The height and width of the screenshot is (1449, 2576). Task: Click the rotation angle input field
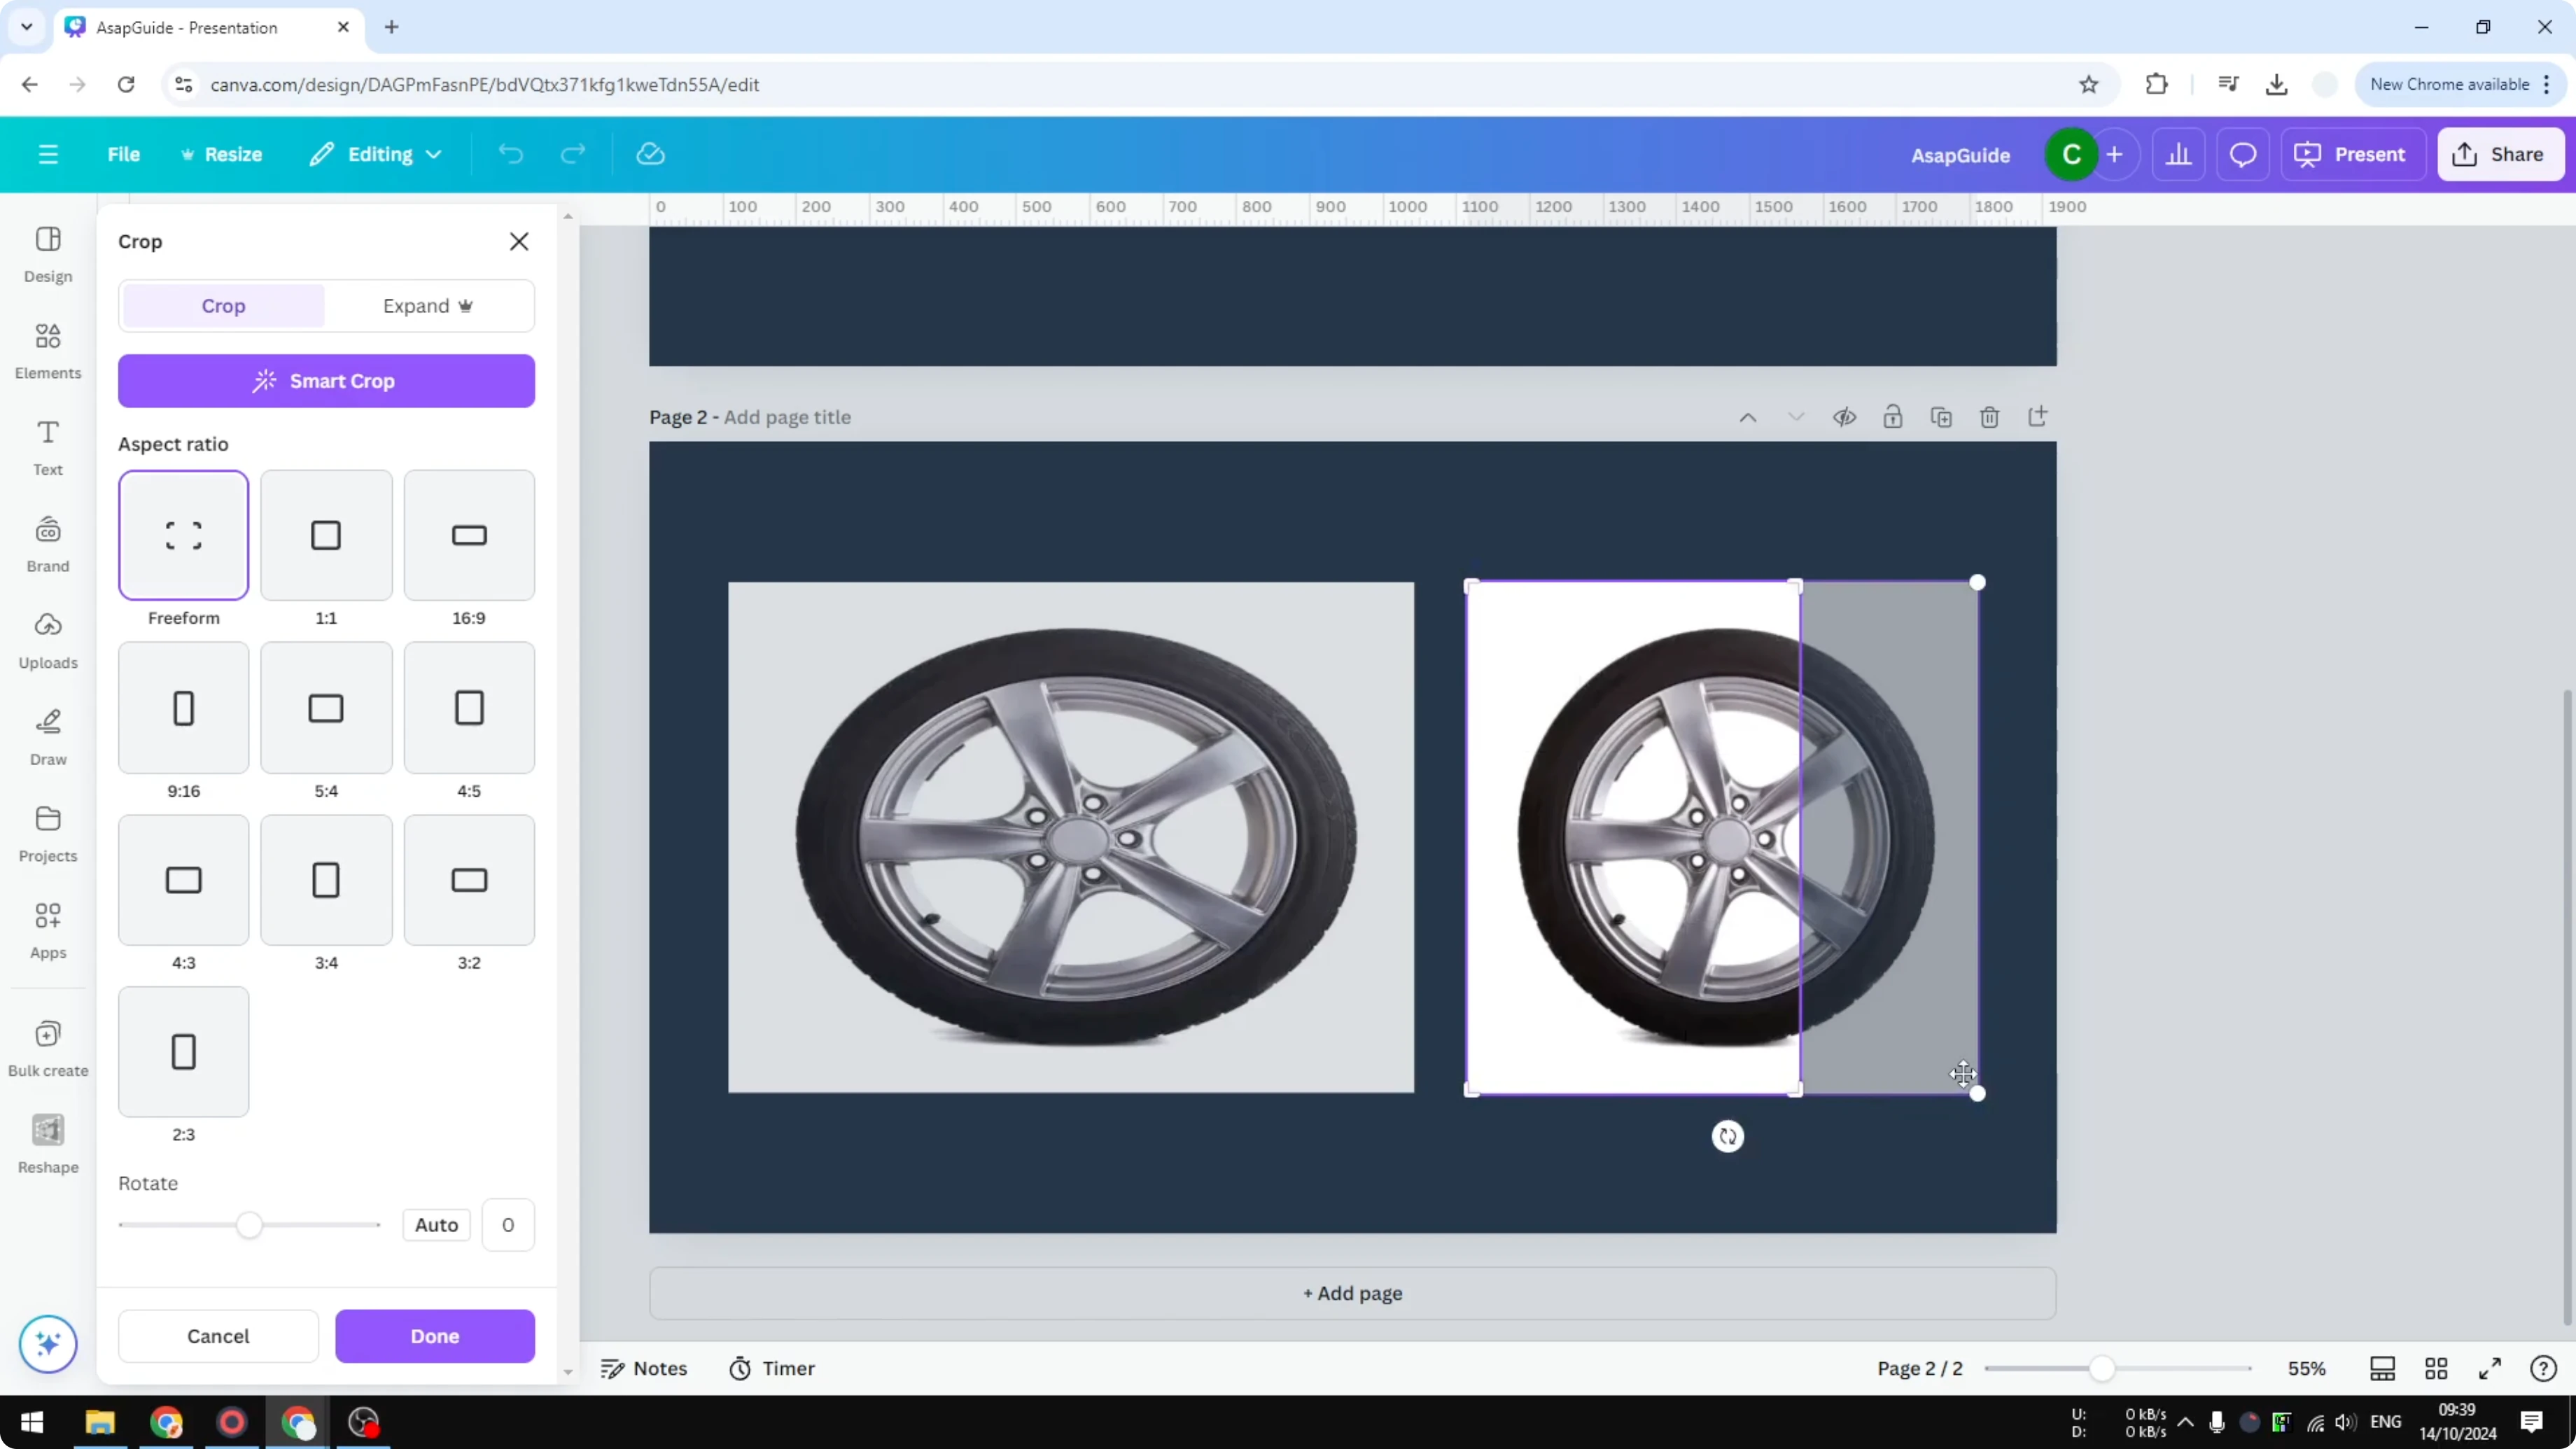(x=508, y=1224)
